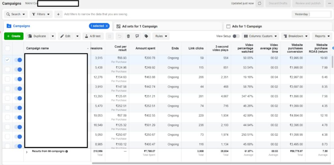Enable the View Setup switch
The height and width of the screenshot is (165, 334).
[x=236, y=36]
